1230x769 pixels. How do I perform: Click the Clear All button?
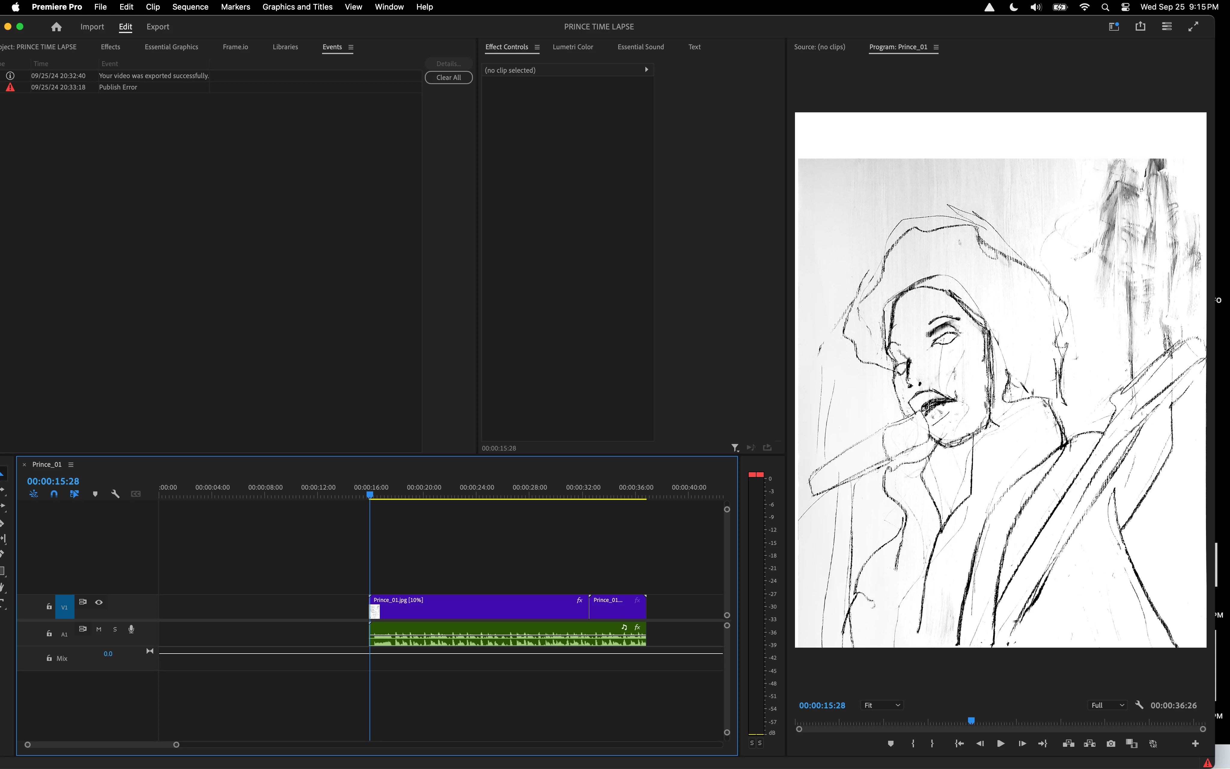tap(448, 77)
